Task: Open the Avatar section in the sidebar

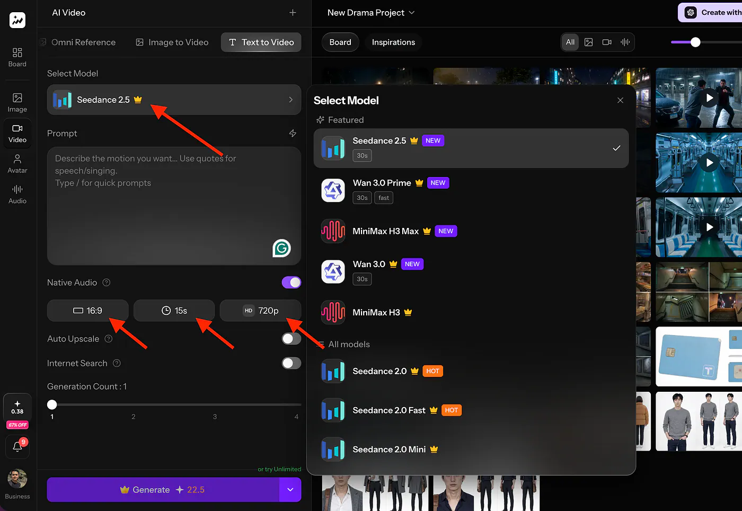Action: (17, 164)
